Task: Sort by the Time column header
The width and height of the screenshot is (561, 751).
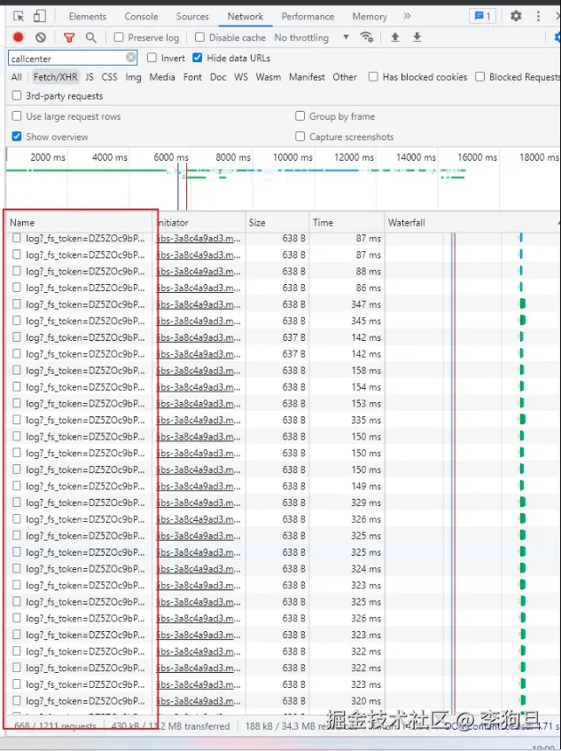Action: tap(347, 222)
